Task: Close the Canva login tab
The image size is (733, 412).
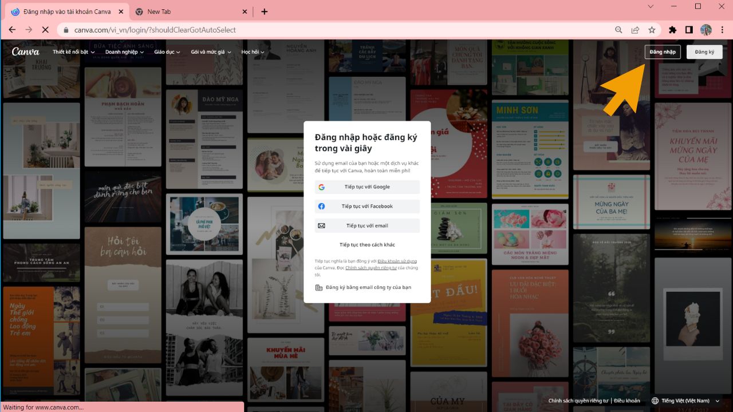Action: [120, 11]
